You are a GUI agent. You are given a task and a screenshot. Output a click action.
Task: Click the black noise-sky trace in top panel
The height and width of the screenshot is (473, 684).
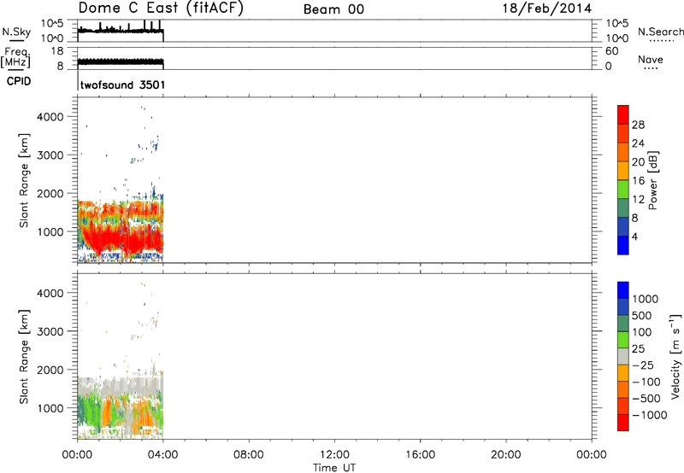pyautogui.click(x=121, y=31)
